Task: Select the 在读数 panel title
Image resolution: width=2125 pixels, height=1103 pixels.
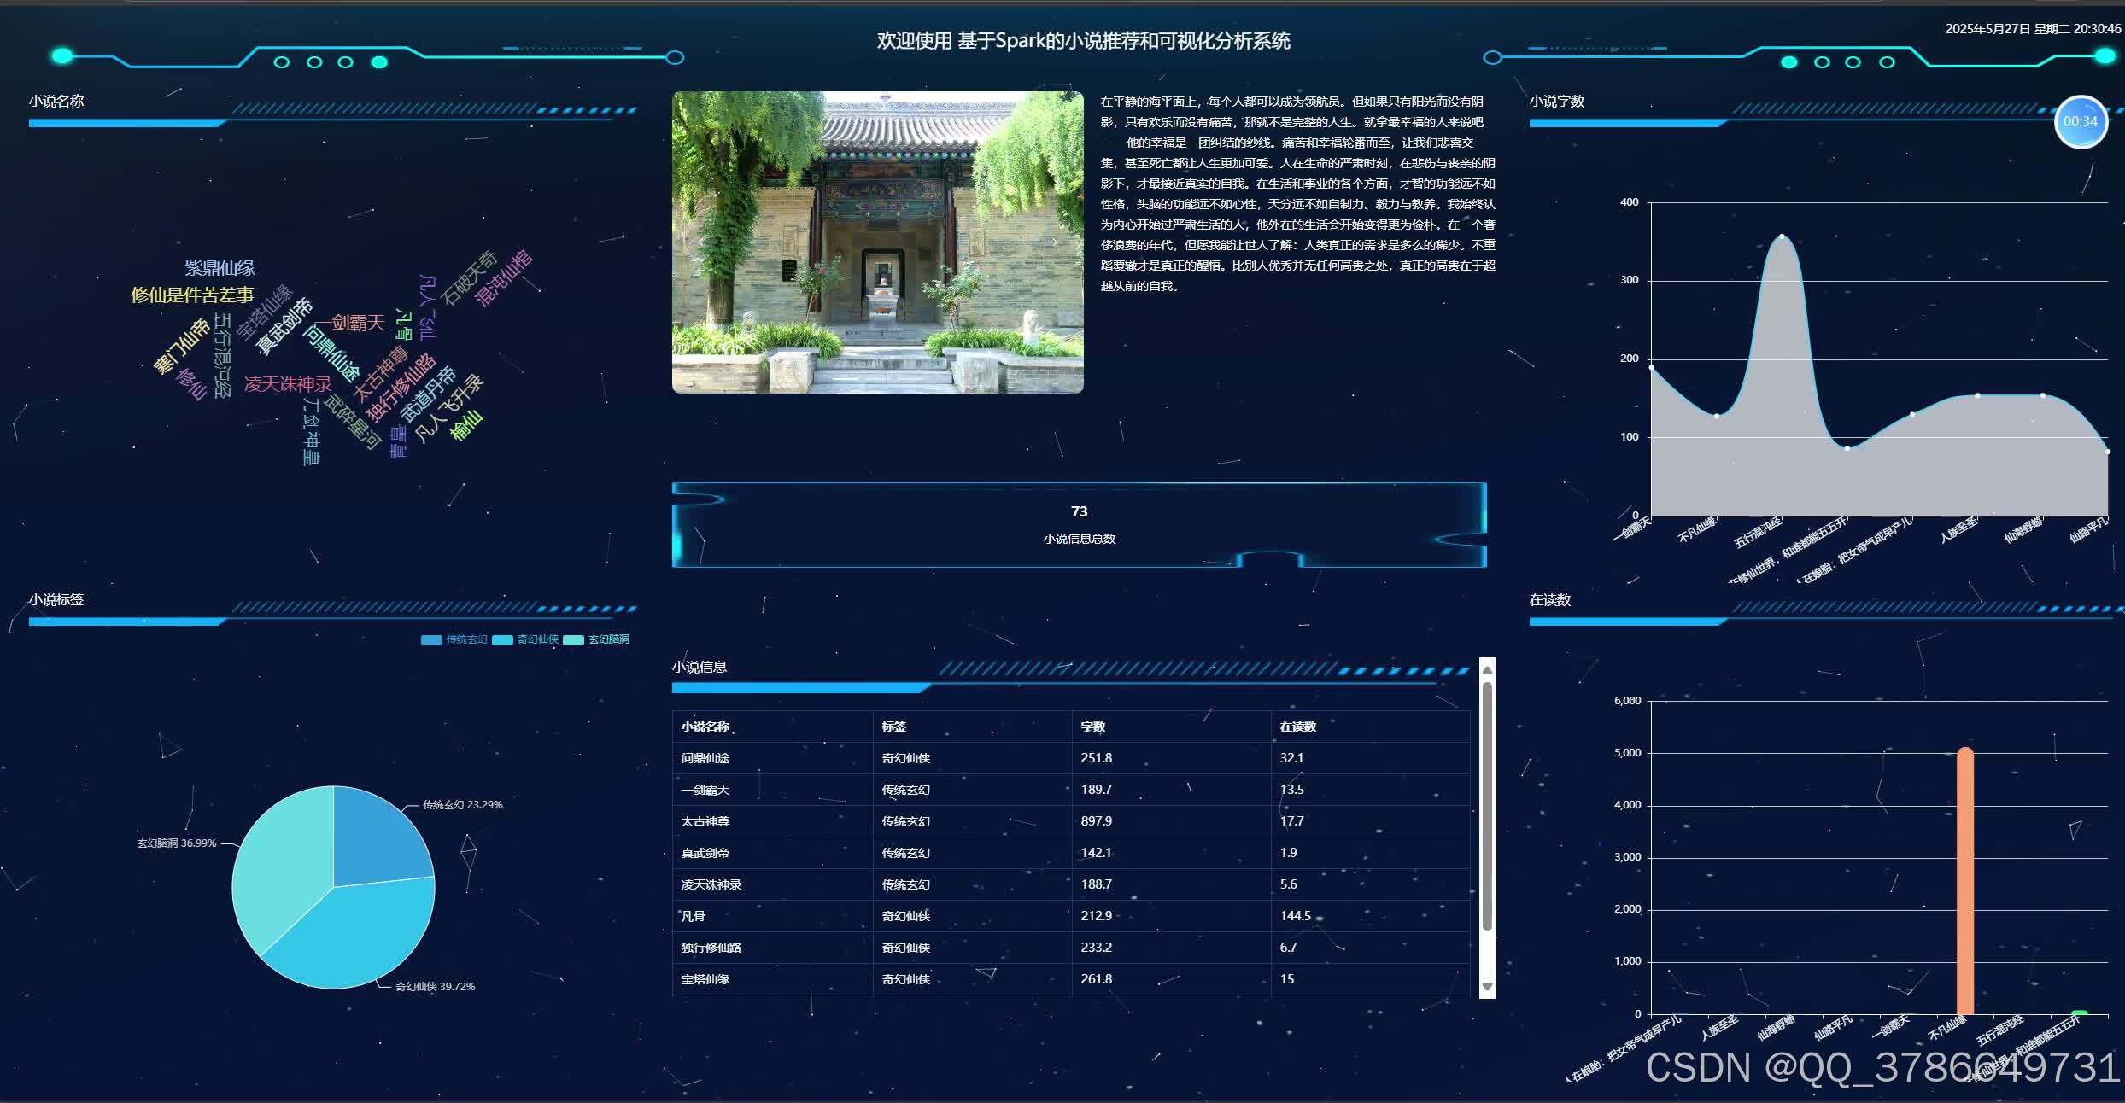Action: [x=1550, y=600]
